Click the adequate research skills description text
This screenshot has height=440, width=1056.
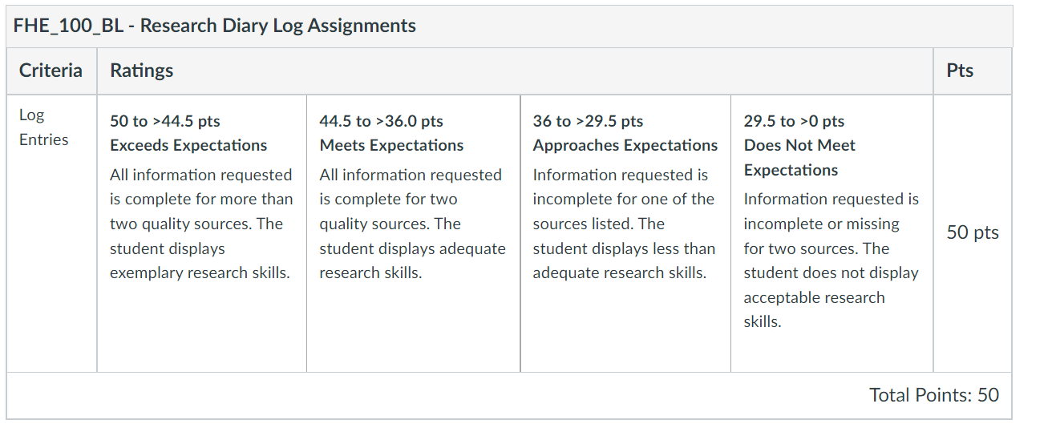tap(412, 224)
